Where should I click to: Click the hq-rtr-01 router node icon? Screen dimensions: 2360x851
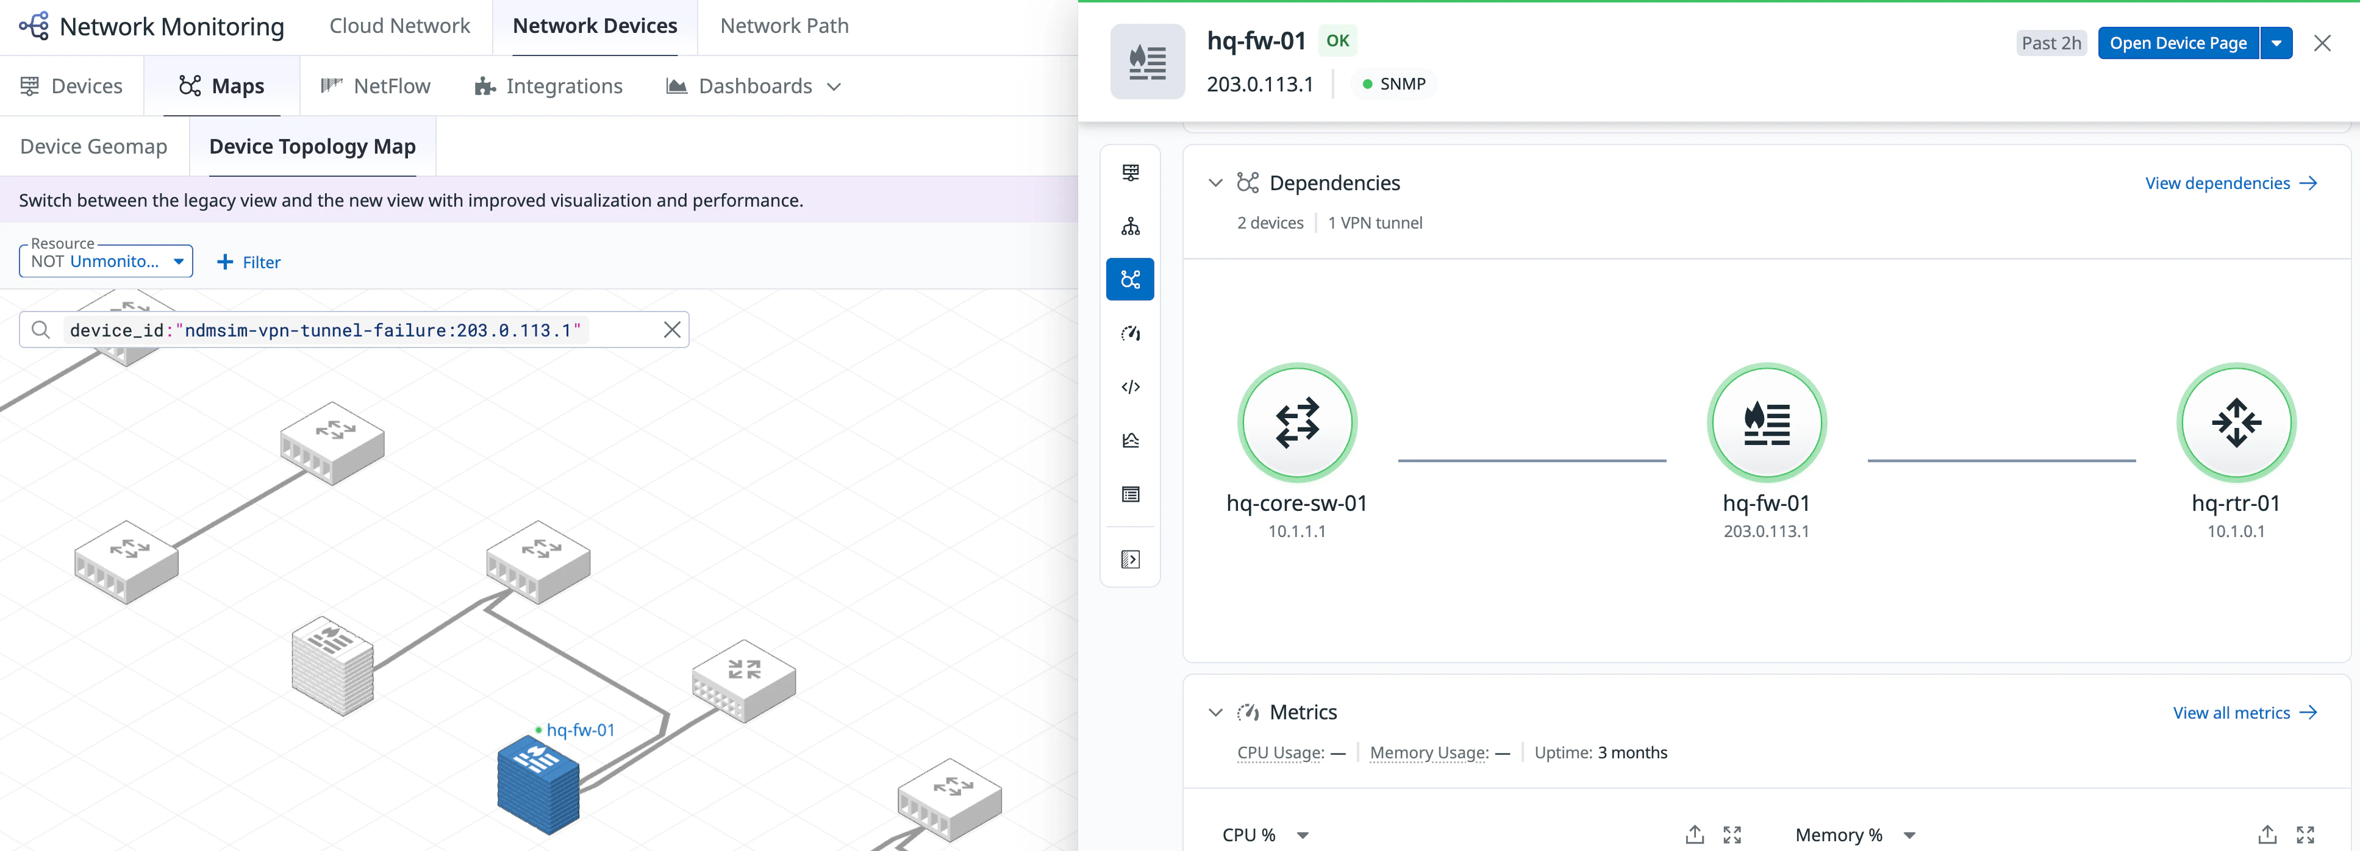pos(2236,422)
